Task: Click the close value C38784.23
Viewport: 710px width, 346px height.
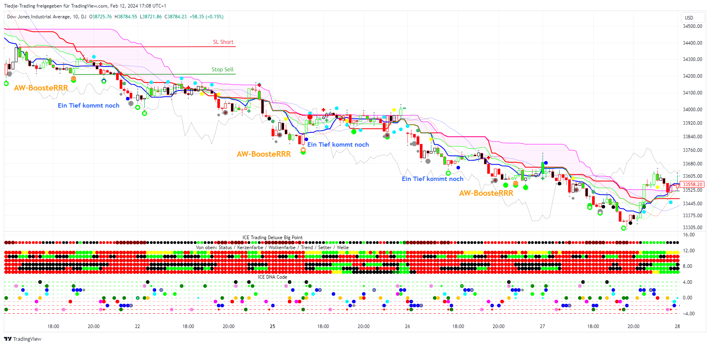Action: [175, 17]
